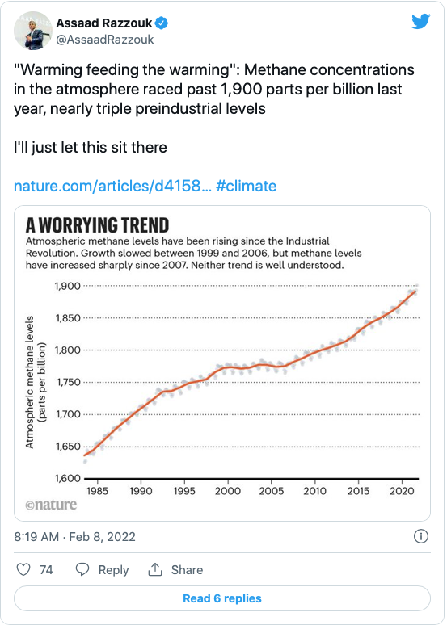Click the 74 likes count
This screenshot has height=625, width=447.
pos(46,569)
